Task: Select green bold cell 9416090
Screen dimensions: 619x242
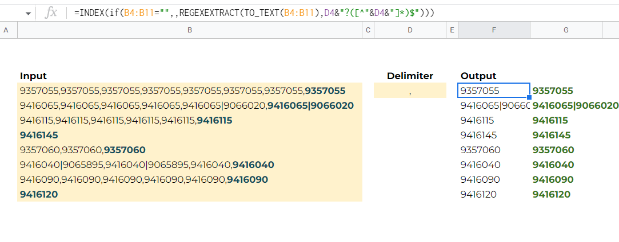Action: tap(566, 179)
